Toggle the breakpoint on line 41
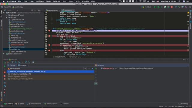The image size is (192, 108). [x=49, y=50]
